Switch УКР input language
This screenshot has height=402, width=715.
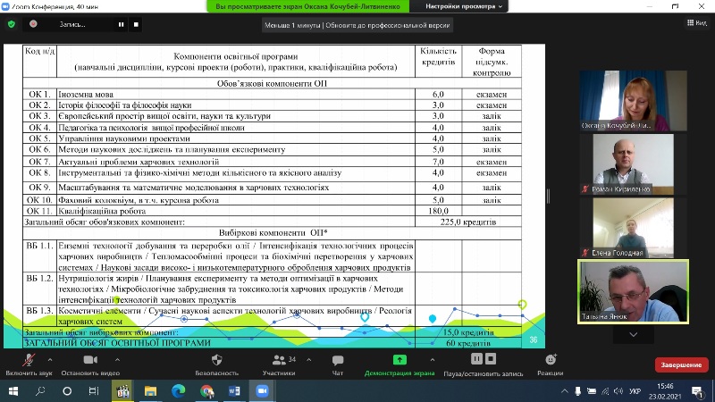[635, 391]
